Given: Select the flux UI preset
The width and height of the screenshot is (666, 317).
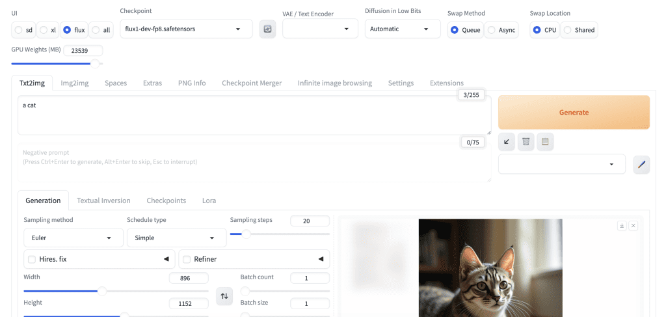Looking at the screenshot, I should (74, 30).
